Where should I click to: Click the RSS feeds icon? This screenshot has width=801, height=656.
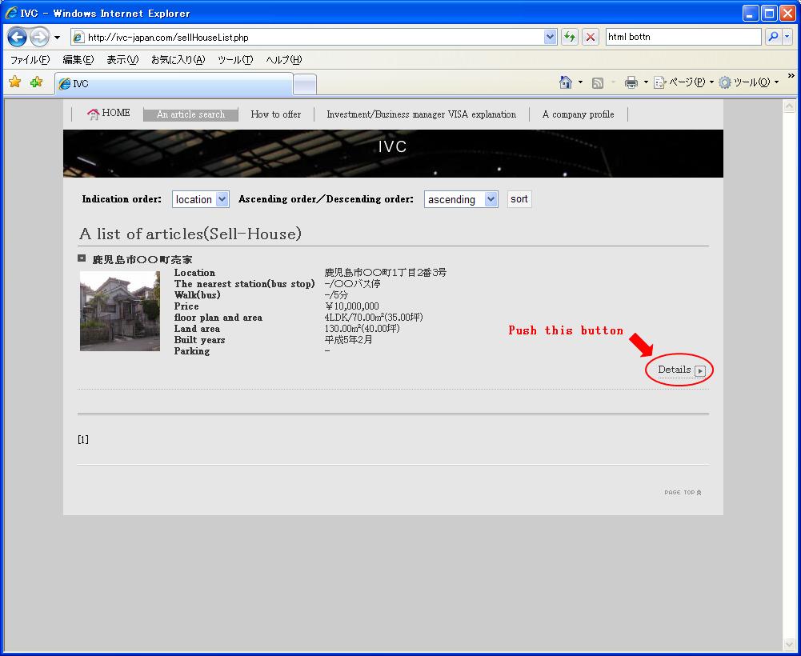click(598, 82)
